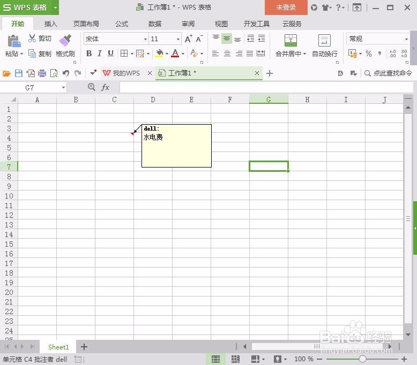Toggle center horizontal alignment
Viewport: 417px width, 365px height.
coord(227,54)
